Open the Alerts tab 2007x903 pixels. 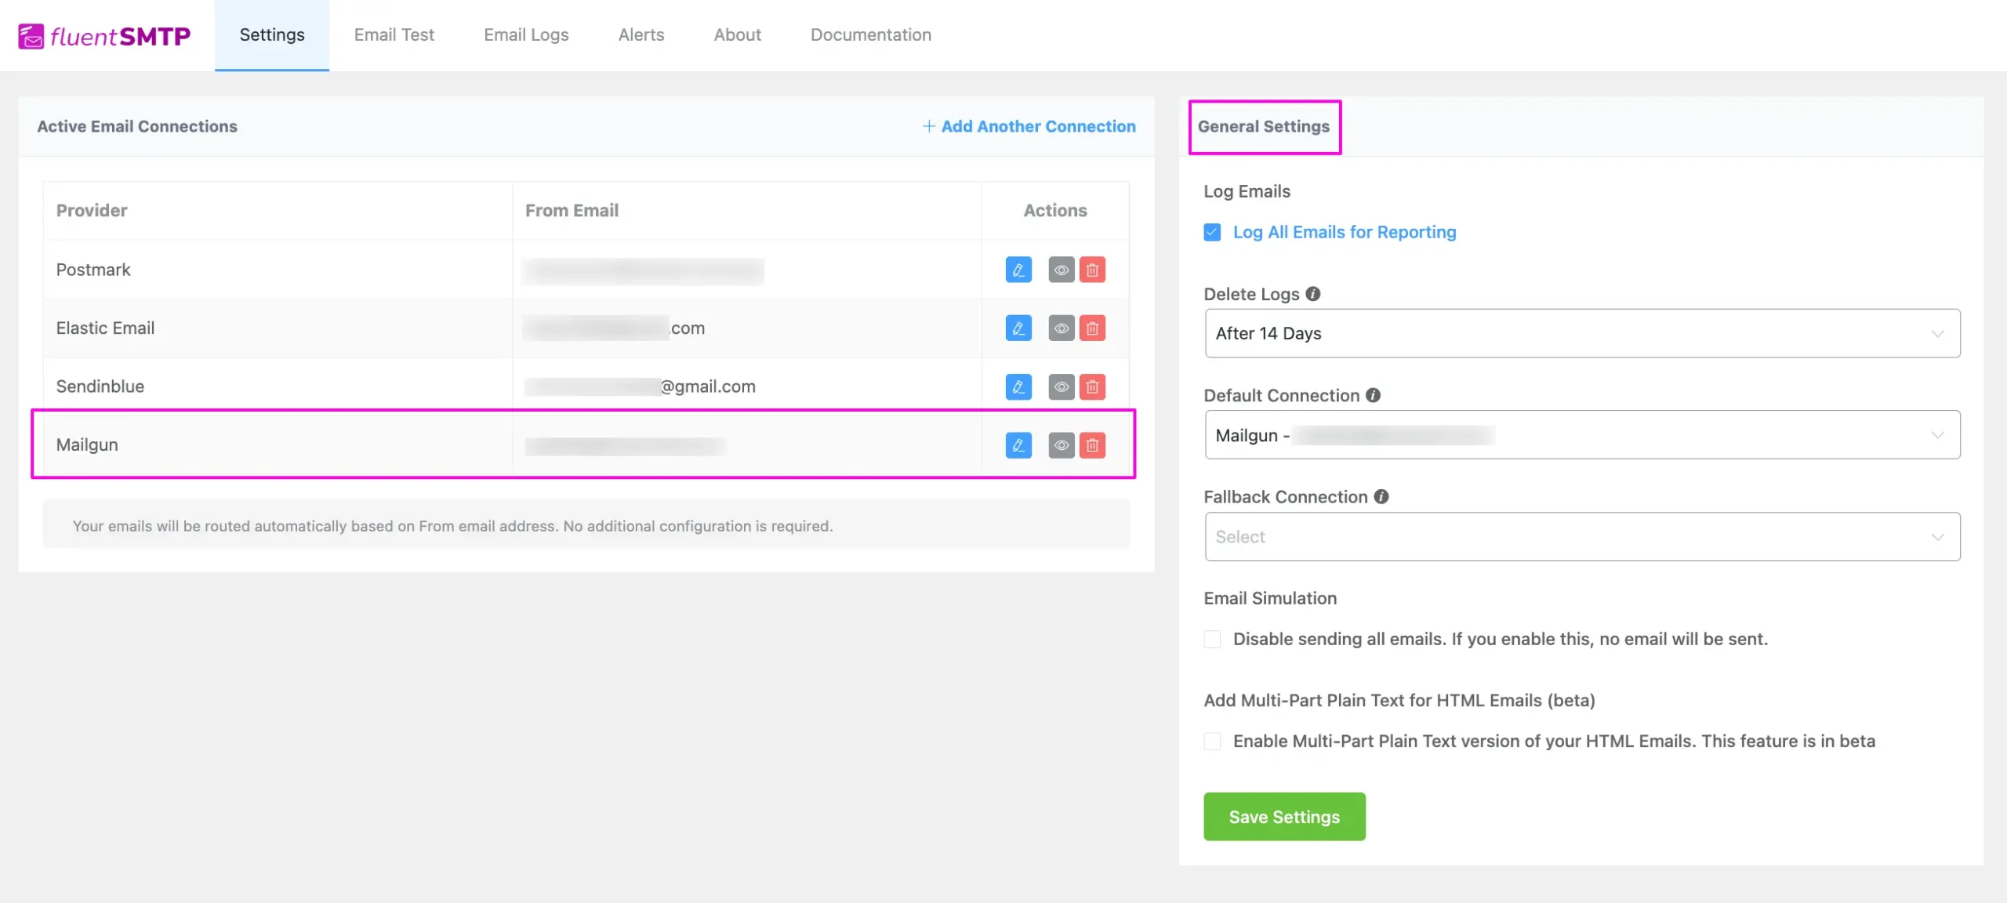click(x=641, y=35)
